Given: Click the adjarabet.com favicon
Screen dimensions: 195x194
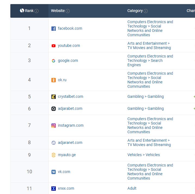Looking at the screenshot, I should pyautogui.click(x=54, y=109).
